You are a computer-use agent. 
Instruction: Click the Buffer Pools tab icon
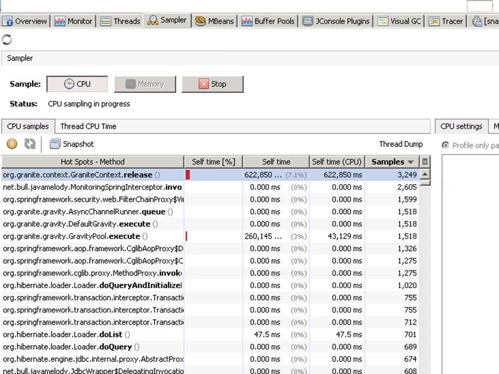(247, 21)
